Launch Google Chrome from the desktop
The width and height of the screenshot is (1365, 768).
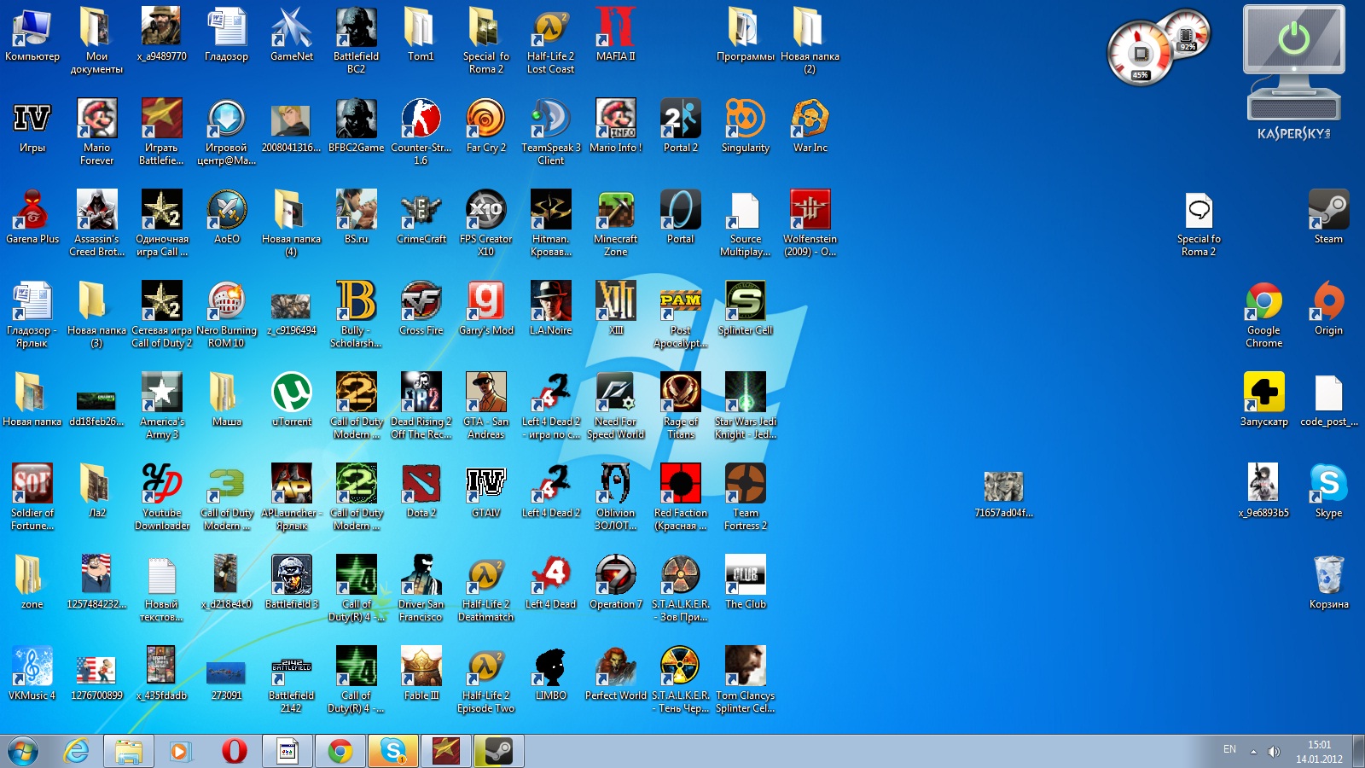pos(1263,303)
